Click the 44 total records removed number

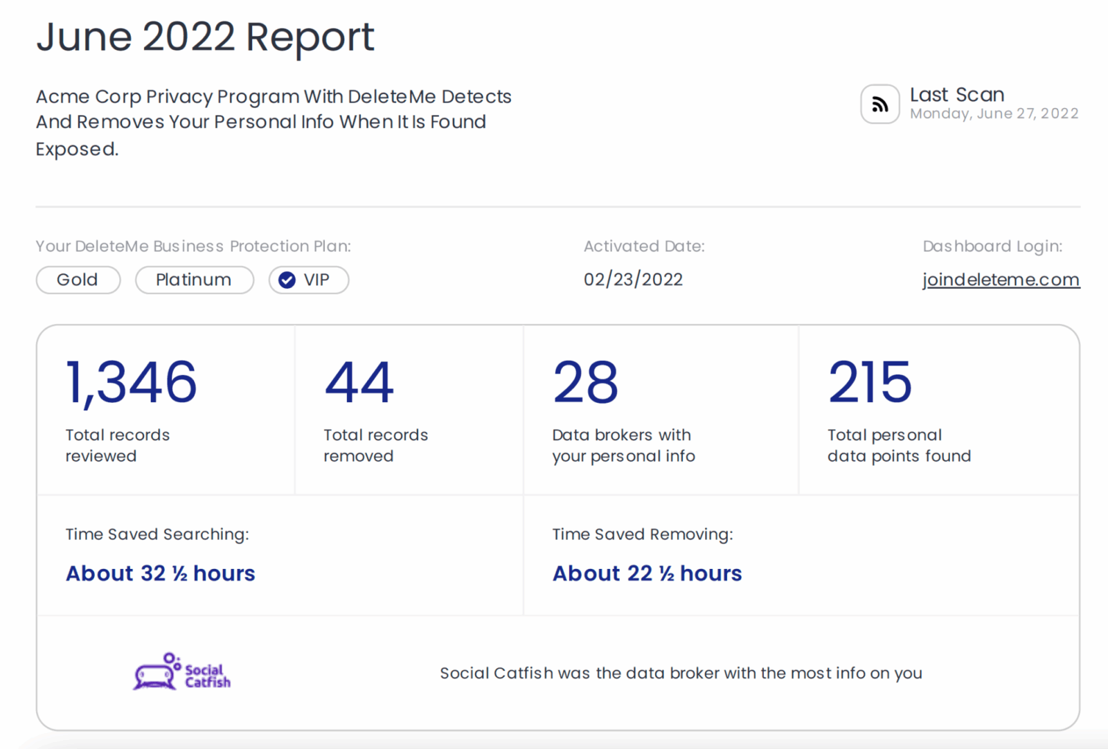point(359,382)
